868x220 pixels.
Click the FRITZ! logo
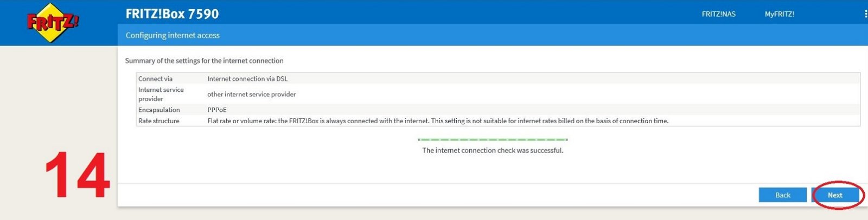[x=53, y=23]
